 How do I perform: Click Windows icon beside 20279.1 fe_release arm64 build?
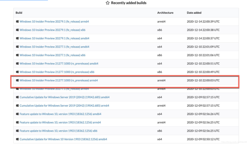point(17,22)
